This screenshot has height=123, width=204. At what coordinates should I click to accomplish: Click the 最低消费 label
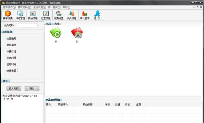click(x=11, y=45)
